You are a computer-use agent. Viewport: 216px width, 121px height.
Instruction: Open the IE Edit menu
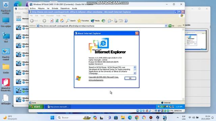[x=36, y=16]
